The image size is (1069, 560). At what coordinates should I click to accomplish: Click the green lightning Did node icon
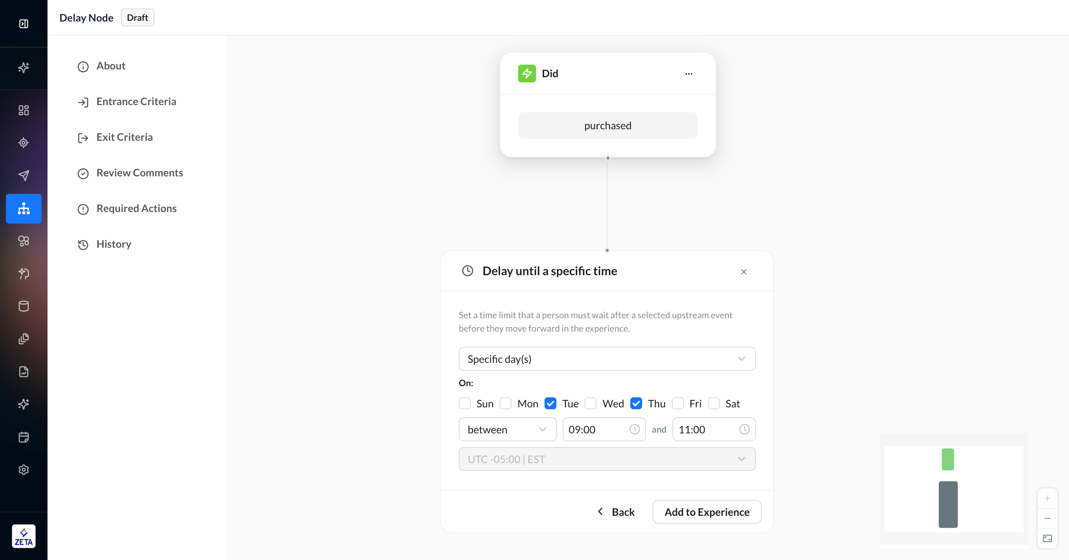coord(527,74)
